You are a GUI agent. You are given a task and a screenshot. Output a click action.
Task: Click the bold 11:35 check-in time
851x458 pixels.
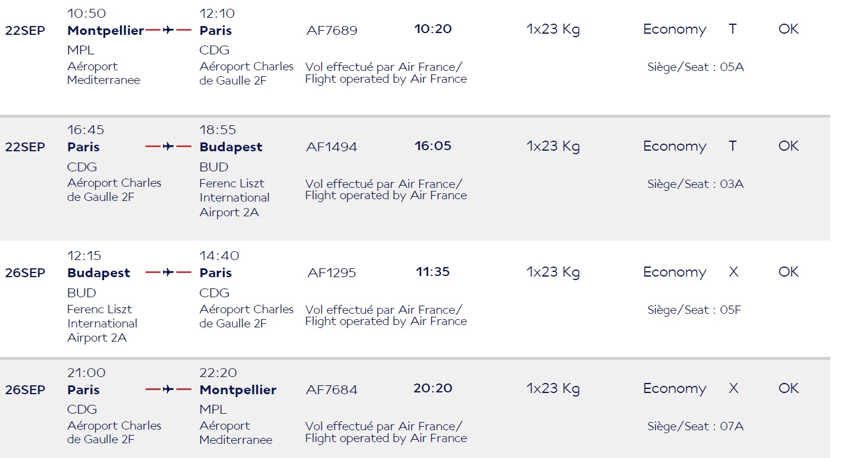433,272
